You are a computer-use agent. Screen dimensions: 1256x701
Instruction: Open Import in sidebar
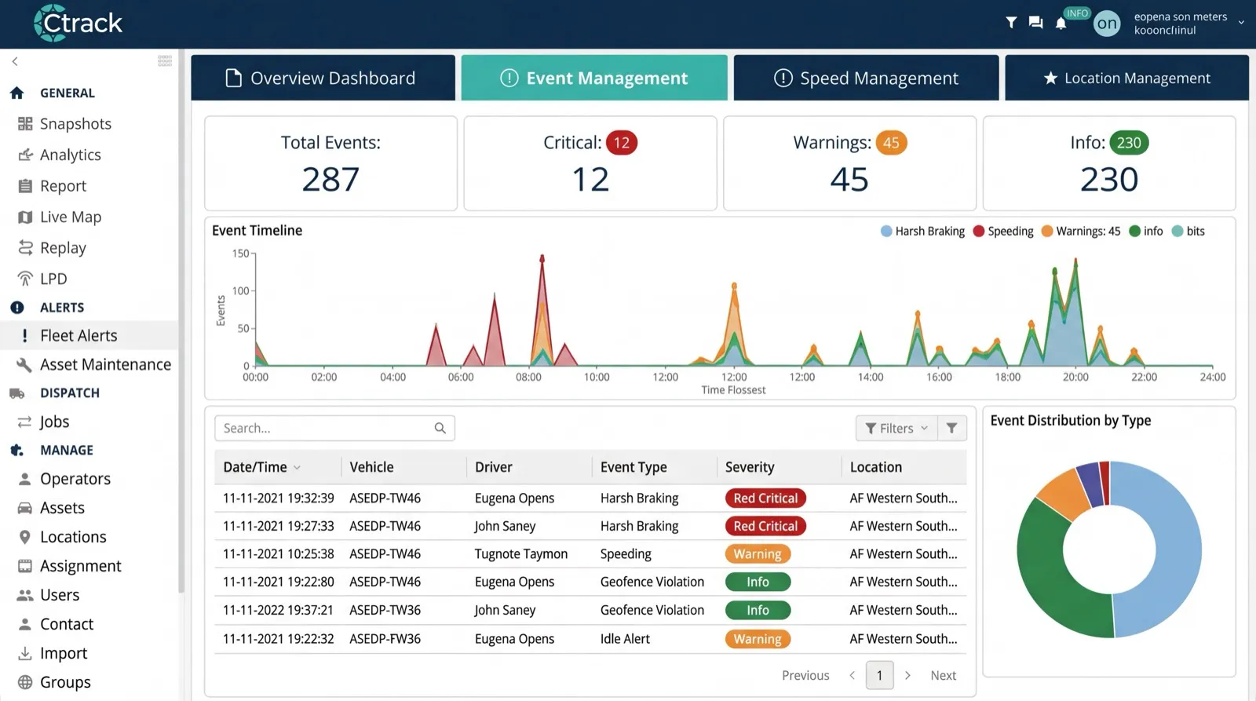(x=64, y=653)
